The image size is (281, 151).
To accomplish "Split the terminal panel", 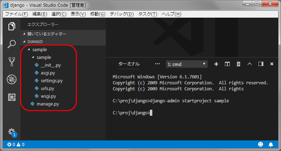I will [x=227, y=64].
